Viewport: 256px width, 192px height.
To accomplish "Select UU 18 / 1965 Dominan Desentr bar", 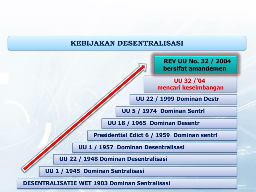I will (169, 123).
